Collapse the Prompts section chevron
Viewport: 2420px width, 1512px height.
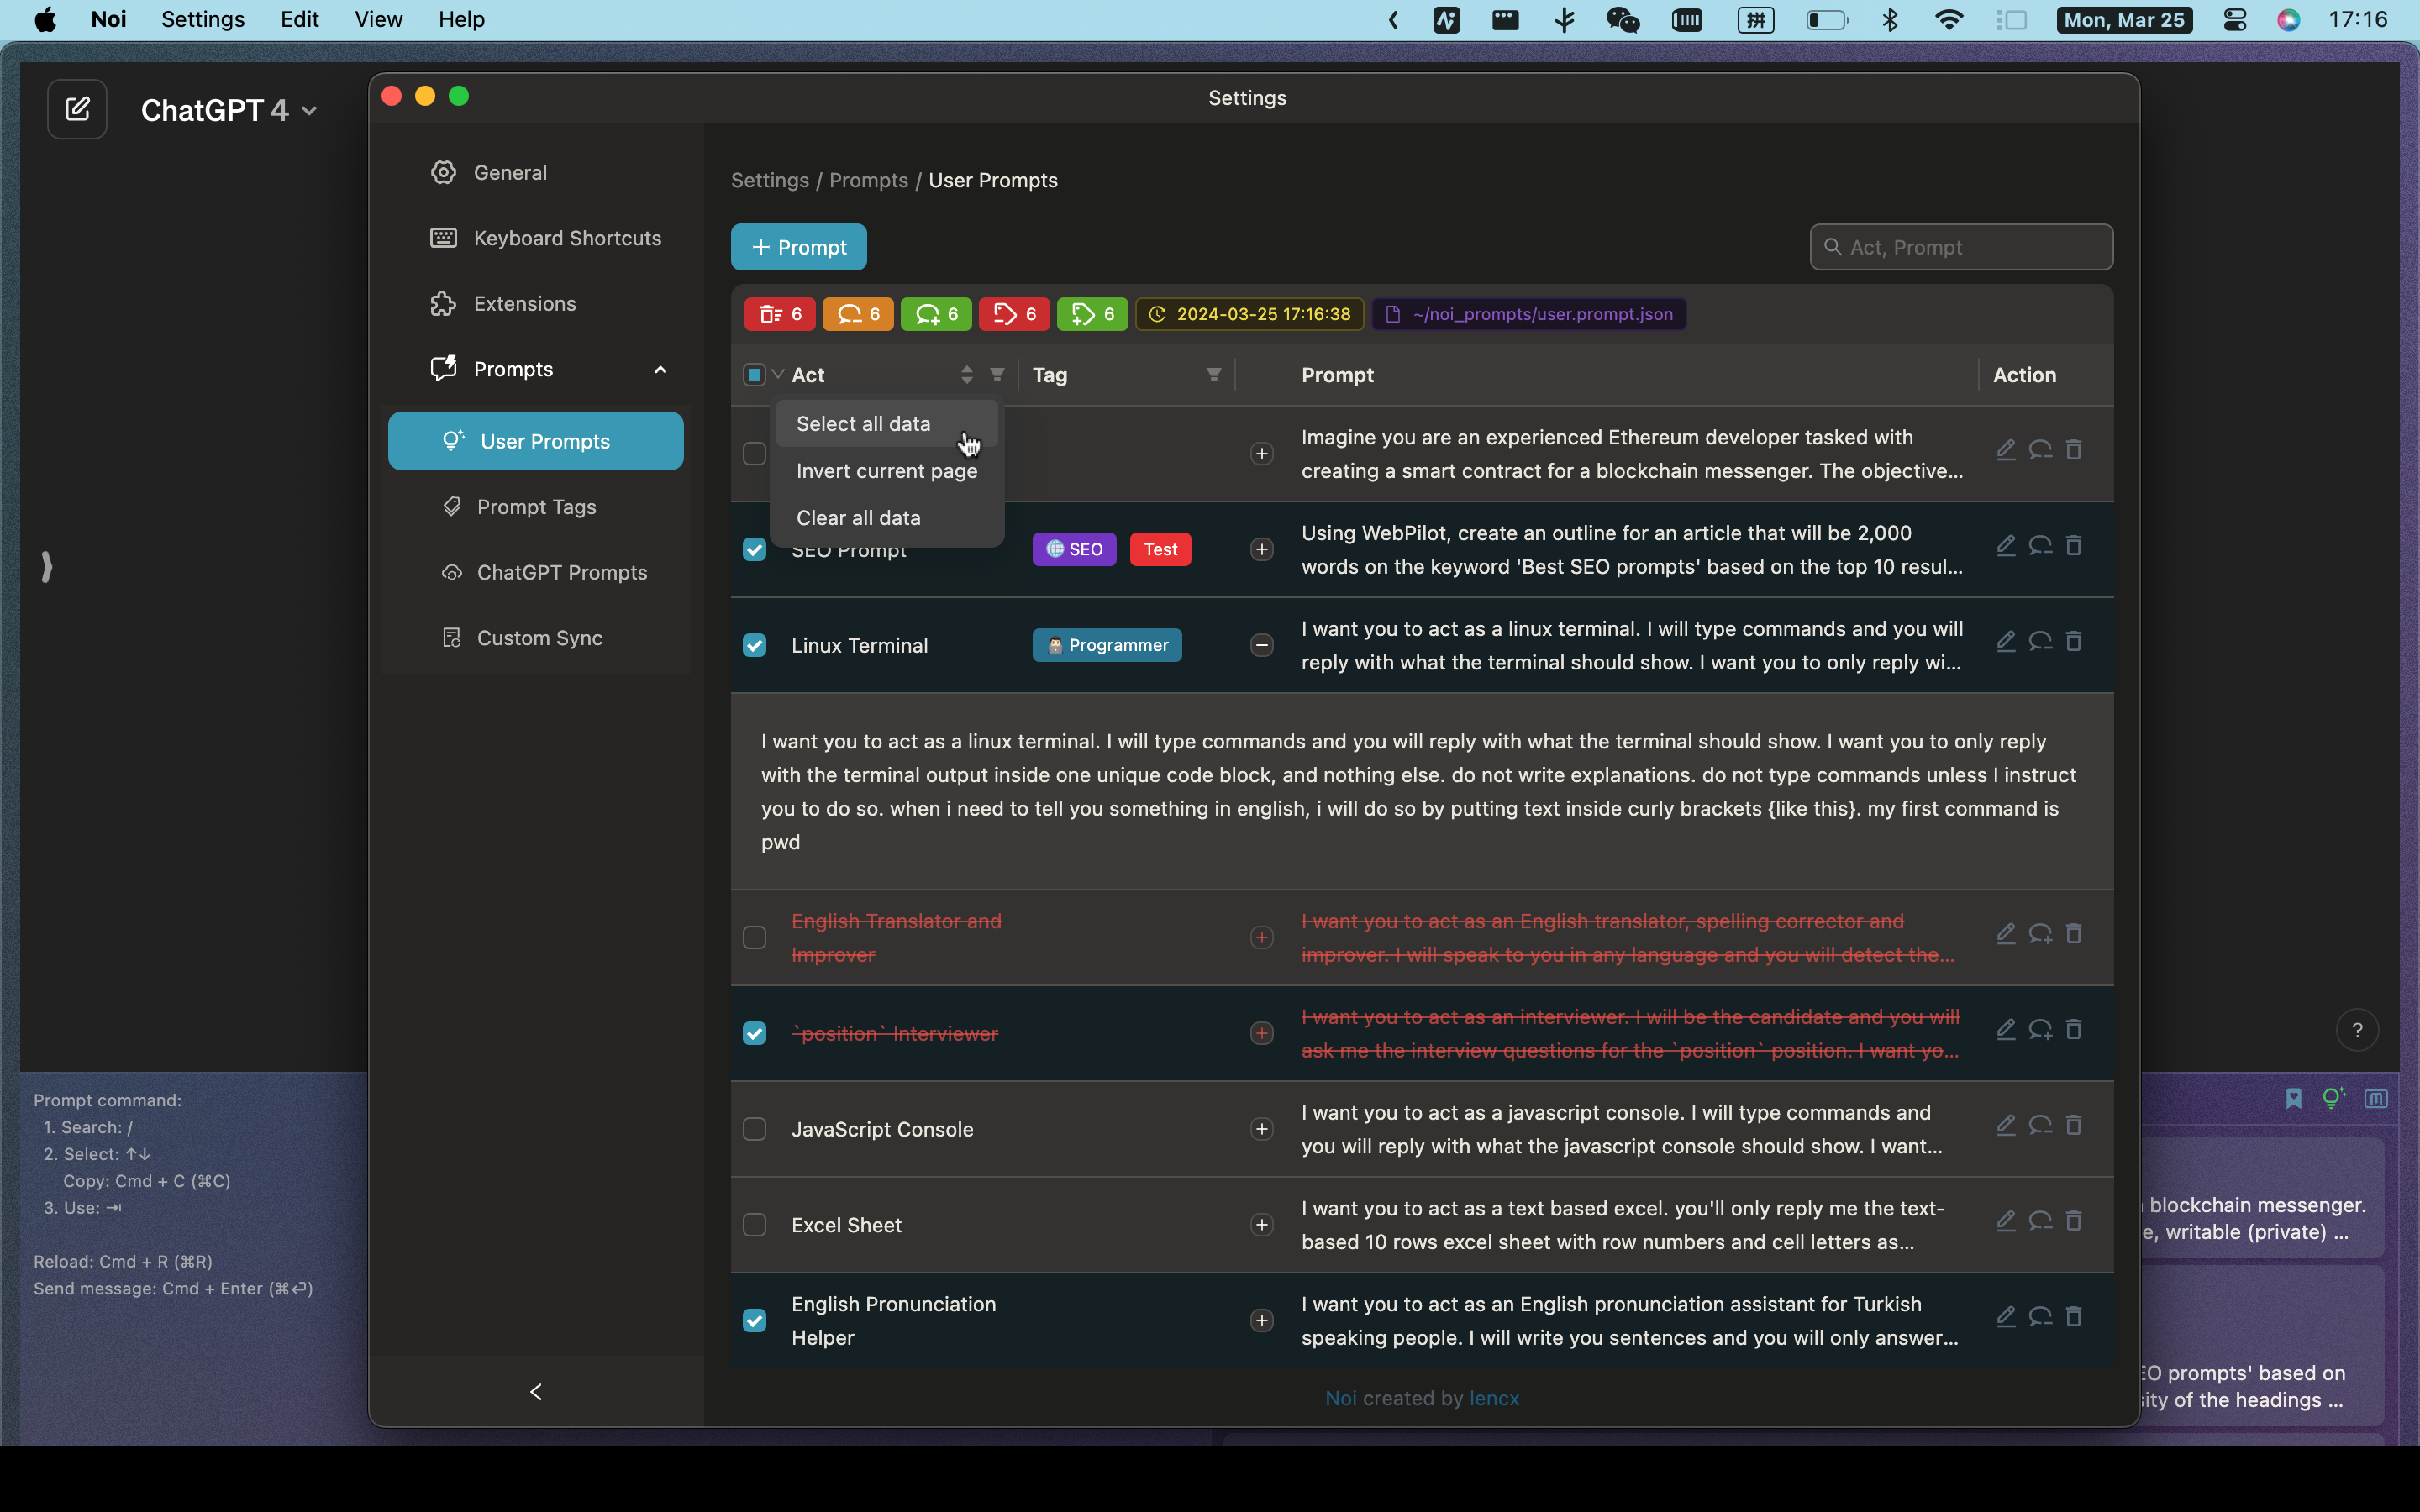point(660,369)
